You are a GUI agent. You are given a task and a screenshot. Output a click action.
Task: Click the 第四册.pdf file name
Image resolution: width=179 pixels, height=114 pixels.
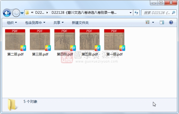(x=65, y=54)
